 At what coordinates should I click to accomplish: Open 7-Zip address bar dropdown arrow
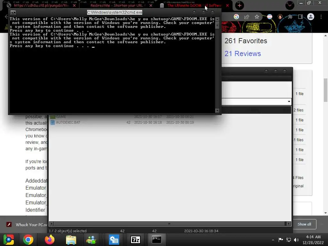pyautogui.click(x=289, y=102)
